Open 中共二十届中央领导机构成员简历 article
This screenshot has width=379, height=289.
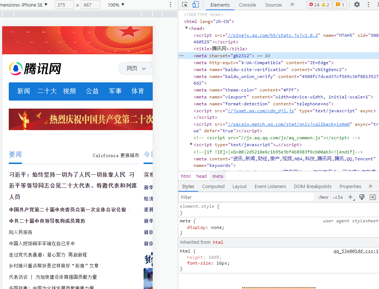pos(47,221)
